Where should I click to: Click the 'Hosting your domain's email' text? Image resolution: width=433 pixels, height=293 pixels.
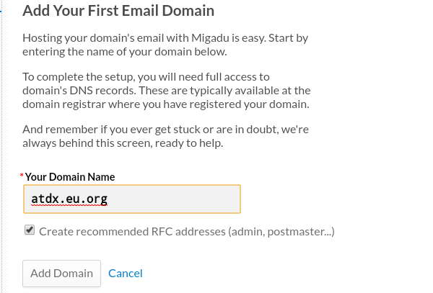click(x=92, y=37)
